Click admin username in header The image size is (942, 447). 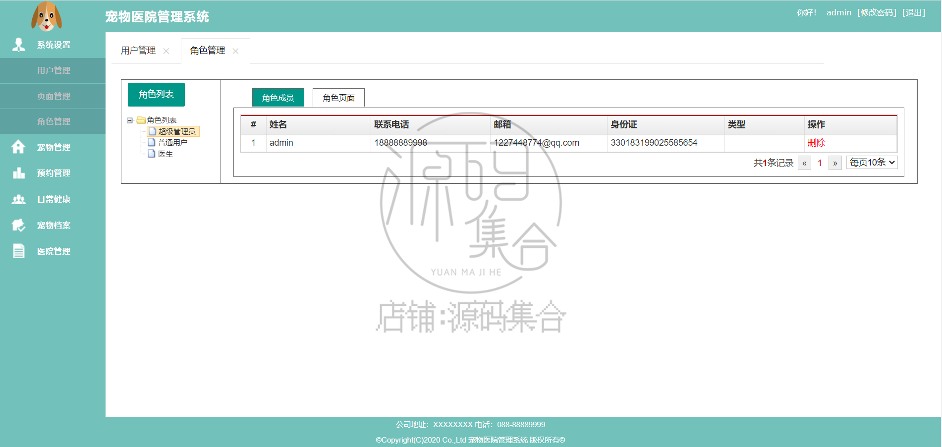tap(838, 12)
